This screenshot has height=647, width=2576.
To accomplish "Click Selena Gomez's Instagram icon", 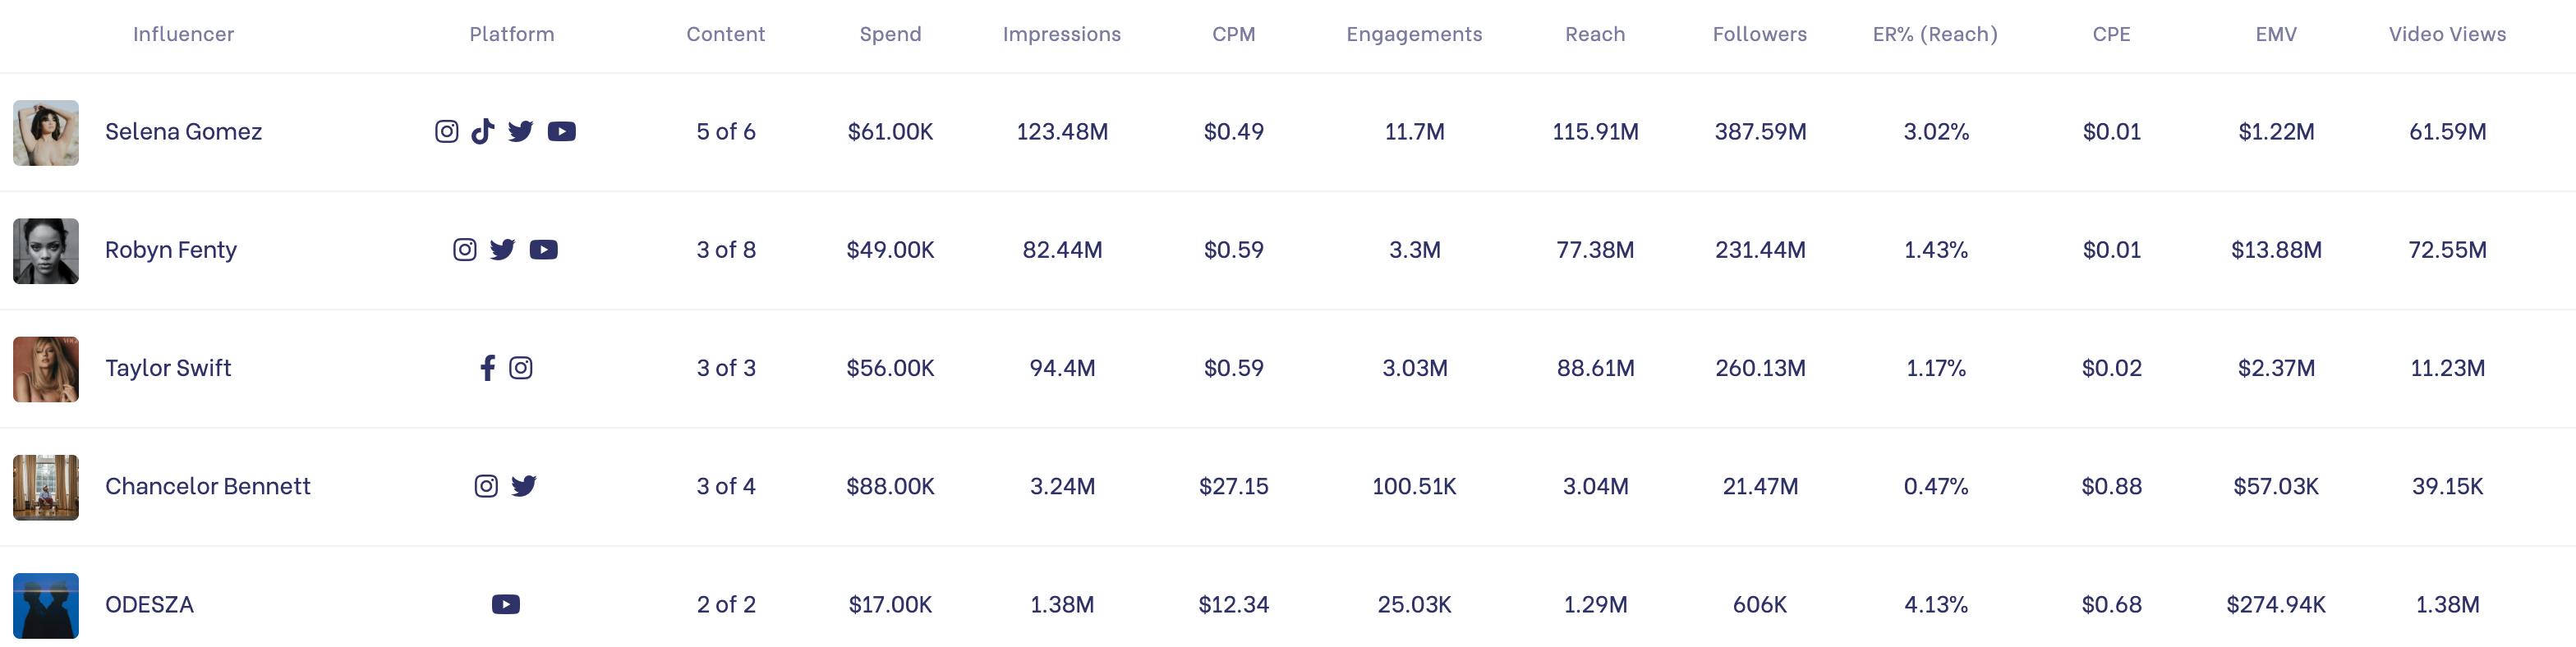I will 446,131.
